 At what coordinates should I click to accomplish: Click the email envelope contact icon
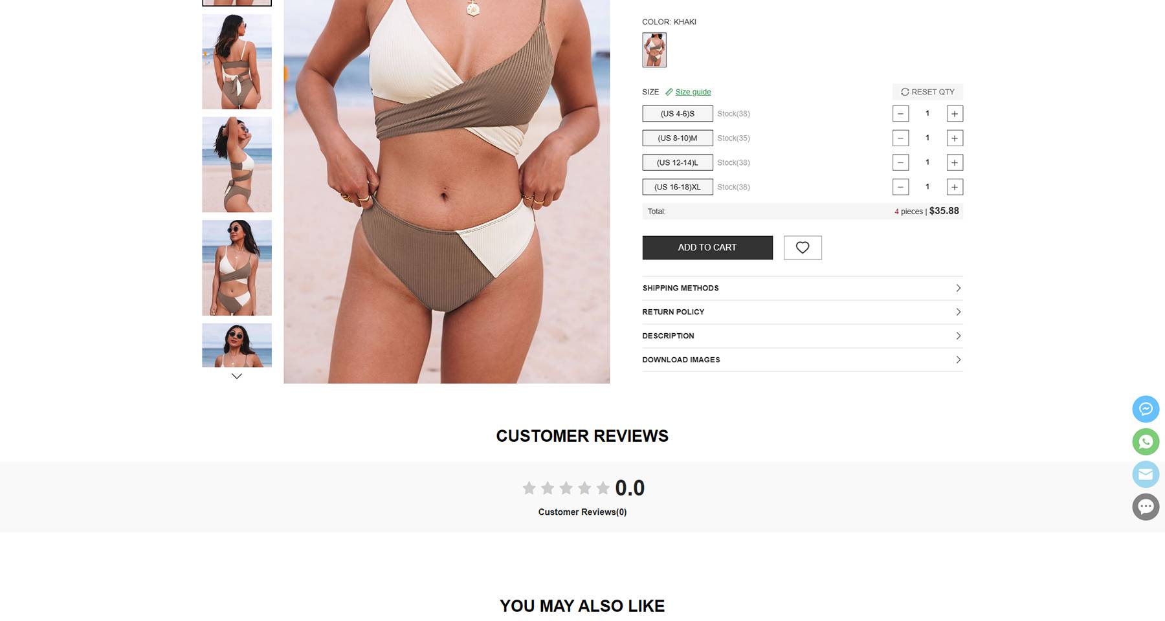(1146, 474)
